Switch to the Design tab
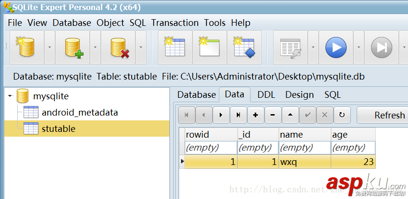 pyautogui.click(x=300, y=94)
